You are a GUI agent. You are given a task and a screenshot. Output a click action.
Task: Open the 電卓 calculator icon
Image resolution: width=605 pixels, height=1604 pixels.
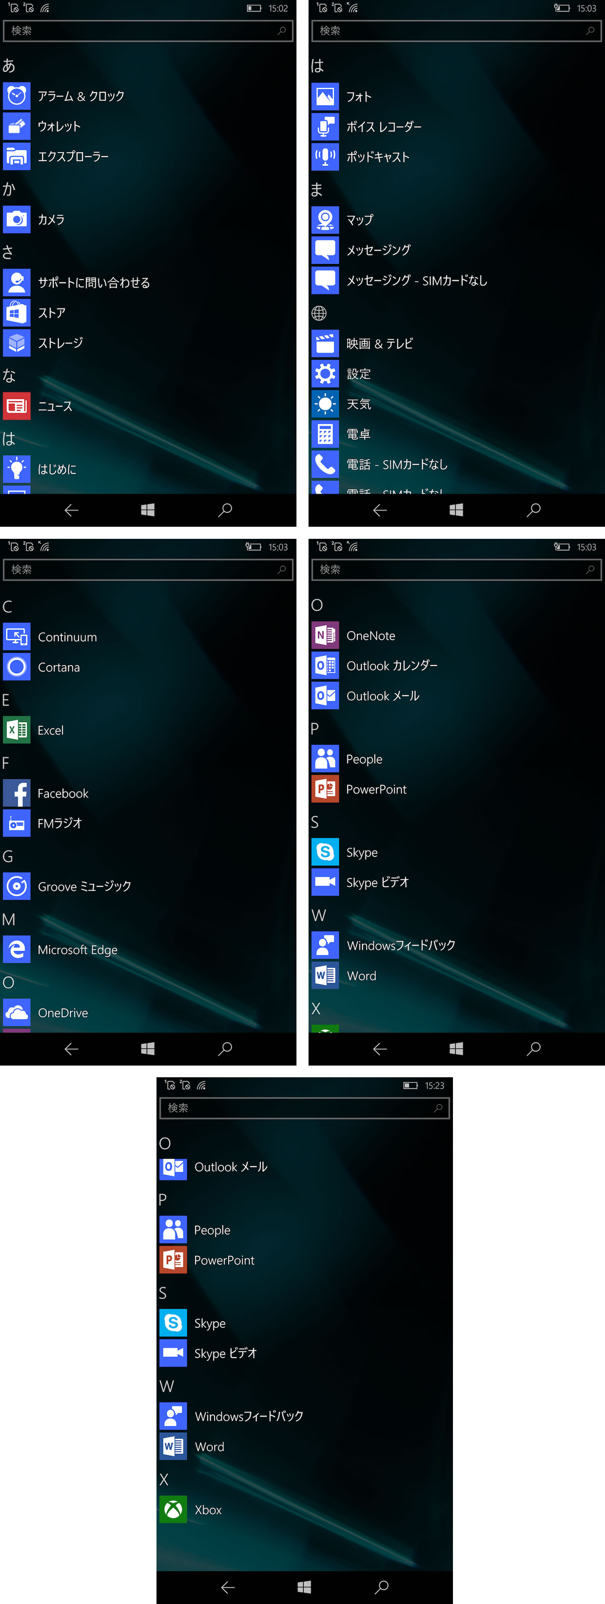[x=325, y=434]
